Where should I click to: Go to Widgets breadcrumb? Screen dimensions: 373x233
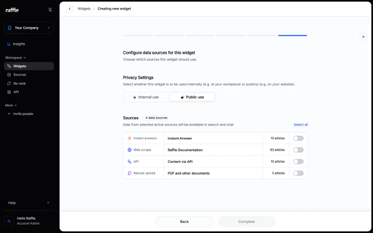coord(84,9)
